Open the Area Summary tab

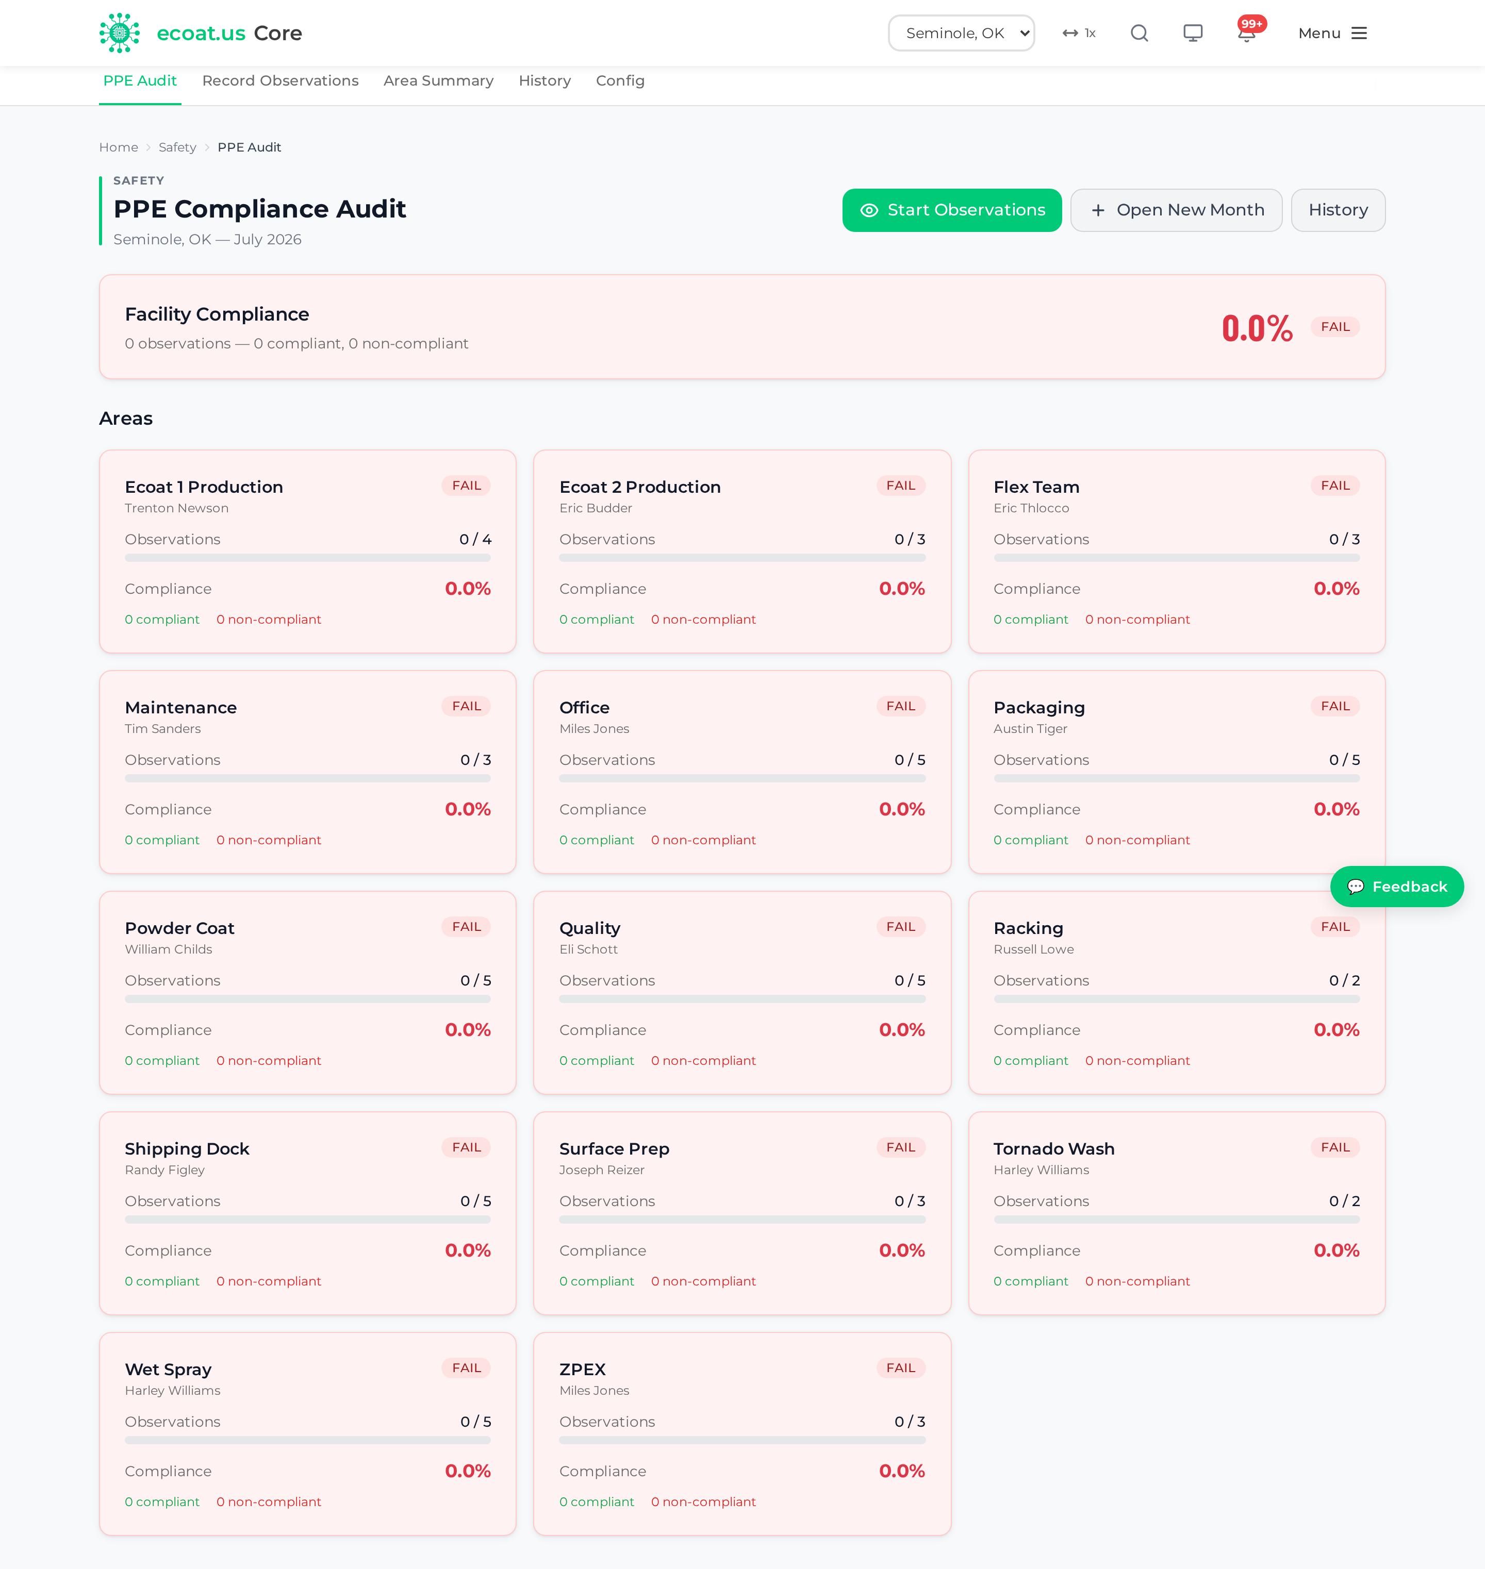pyautogui.click(x=438, y=81)
